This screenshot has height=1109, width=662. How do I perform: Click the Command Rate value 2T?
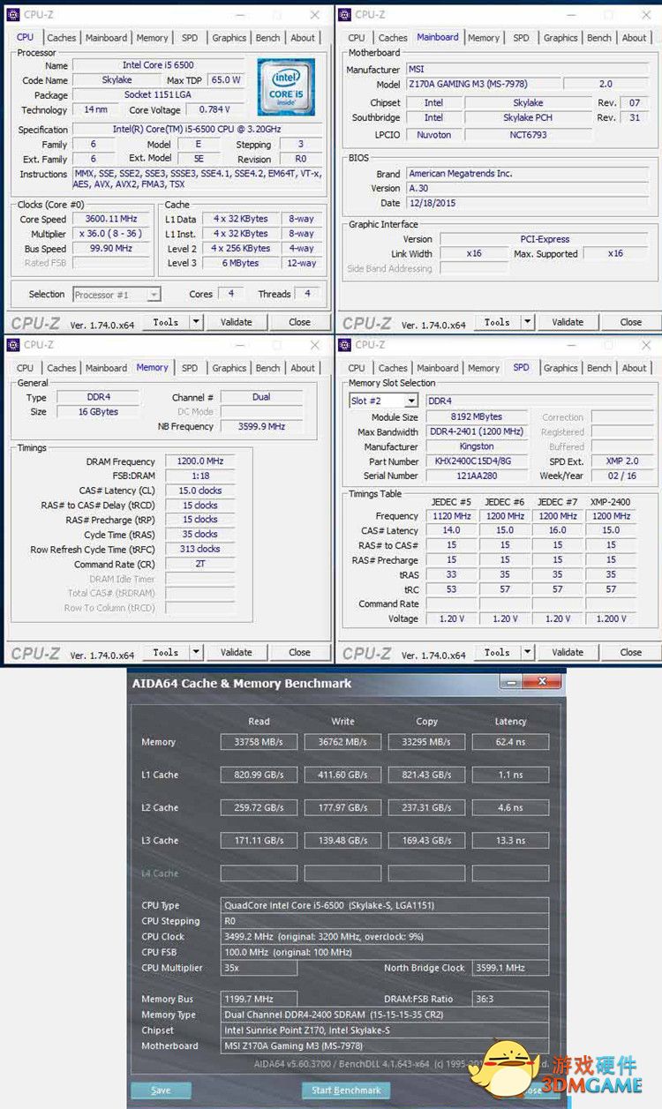pyautogui.click(x=199, y=564)
